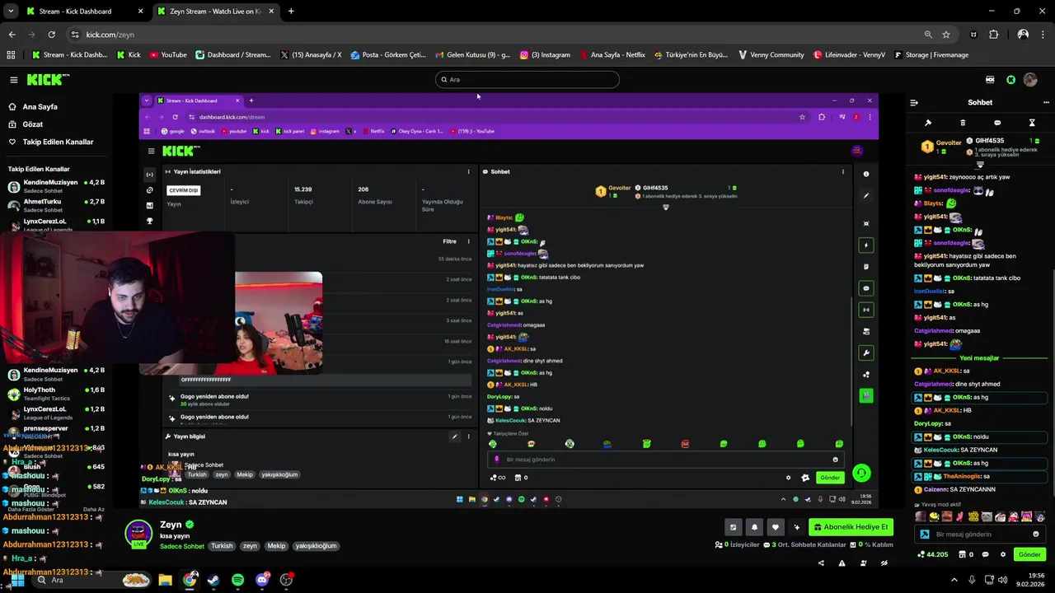Open Steam from the taskbar
This screenshot has height=593, width=1055.
(213, 580)
